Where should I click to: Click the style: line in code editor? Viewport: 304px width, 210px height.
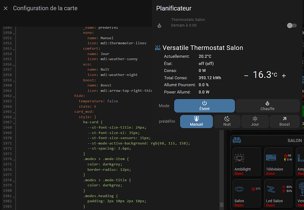click(87, 117)
